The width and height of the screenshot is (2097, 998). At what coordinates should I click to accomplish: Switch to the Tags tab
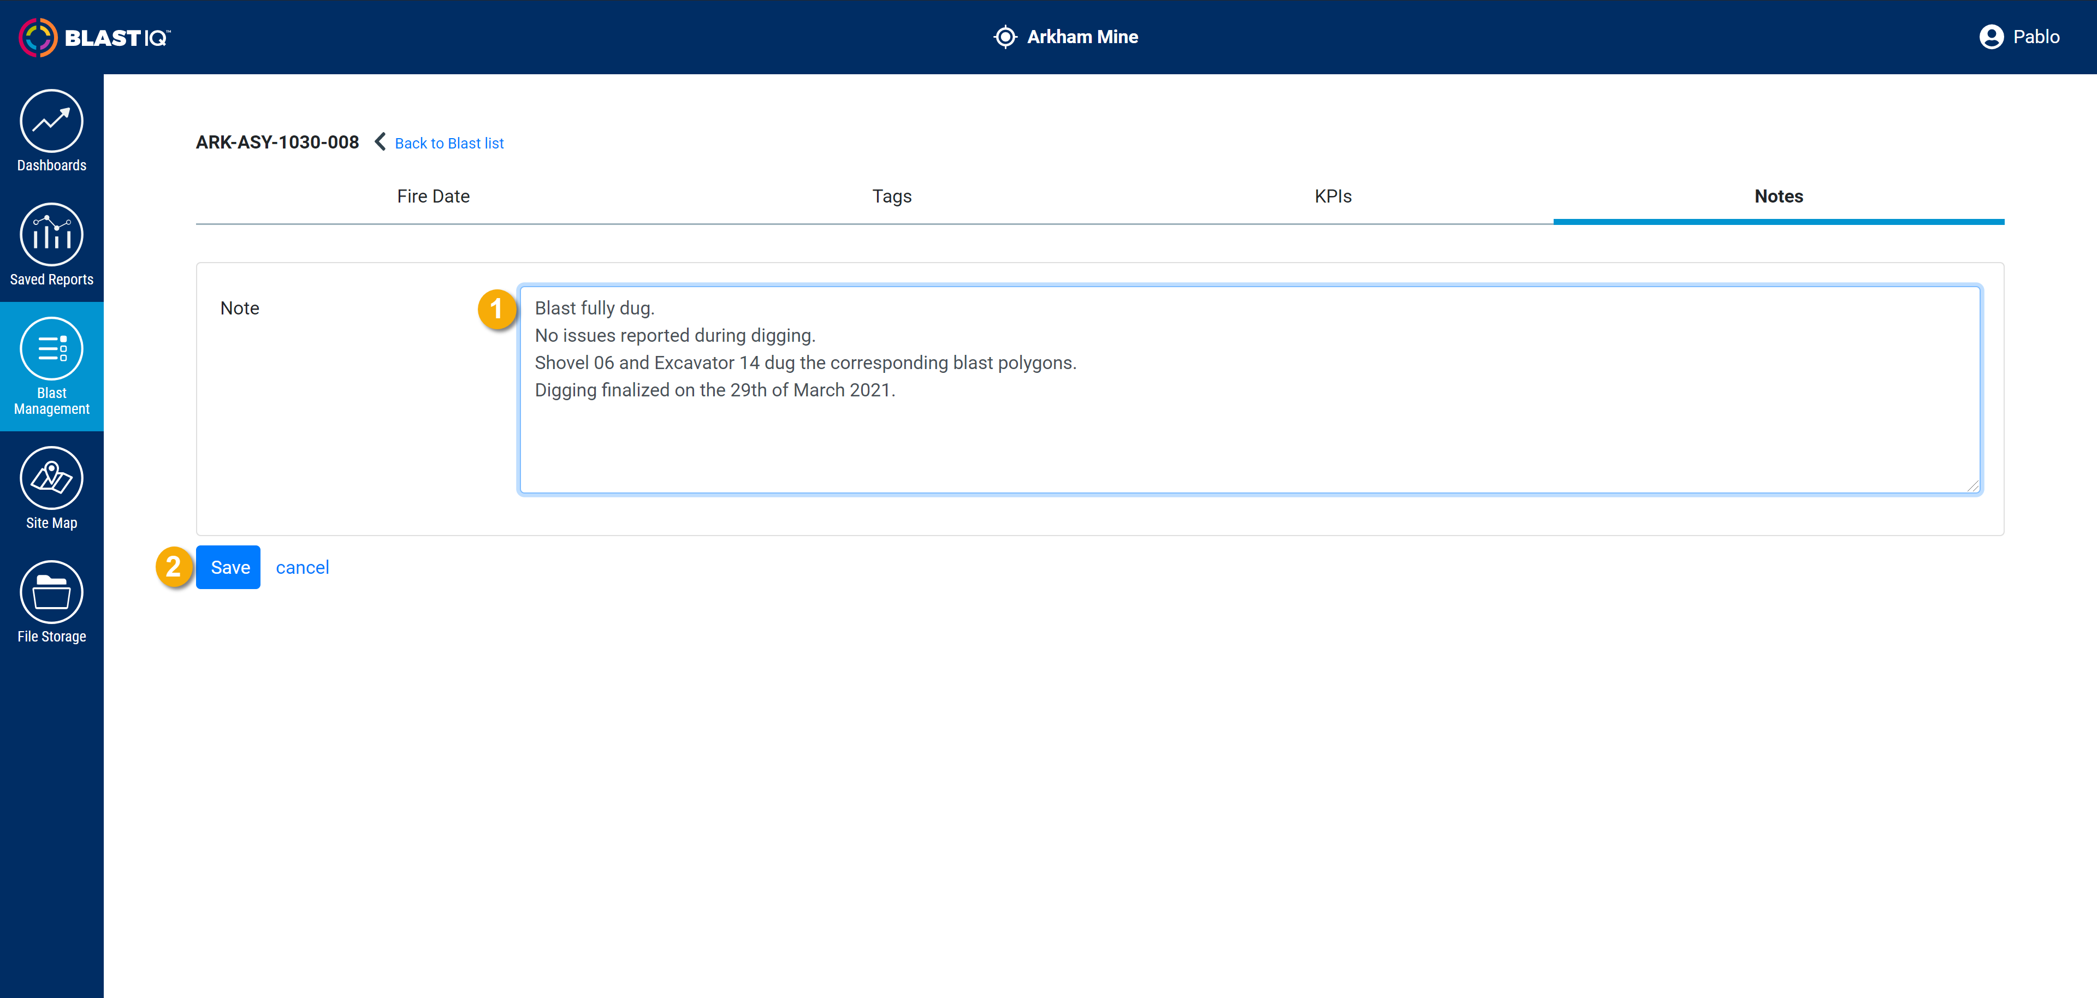coord(891,196)
